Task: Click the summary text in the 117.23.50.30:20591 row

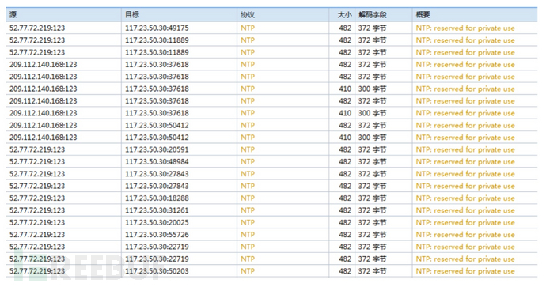Action: pyautogui.click(x=465, y=149)
